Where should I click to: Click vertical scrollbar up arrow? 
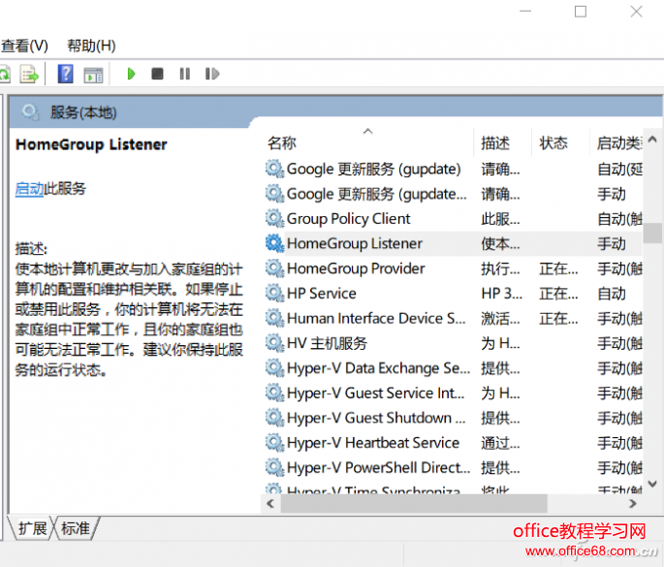pyautogui.click(x=652, y=139)
